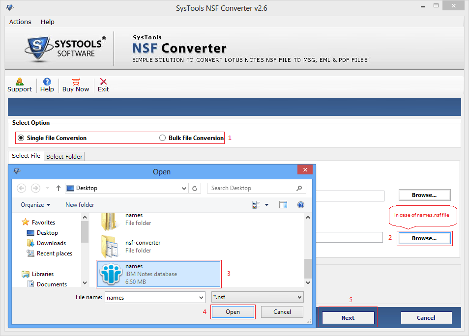Image resolution: width=469 pixels, height=336 pixels.
Task: Click the file list scroll down arrow
Action: tap(308, 283)
